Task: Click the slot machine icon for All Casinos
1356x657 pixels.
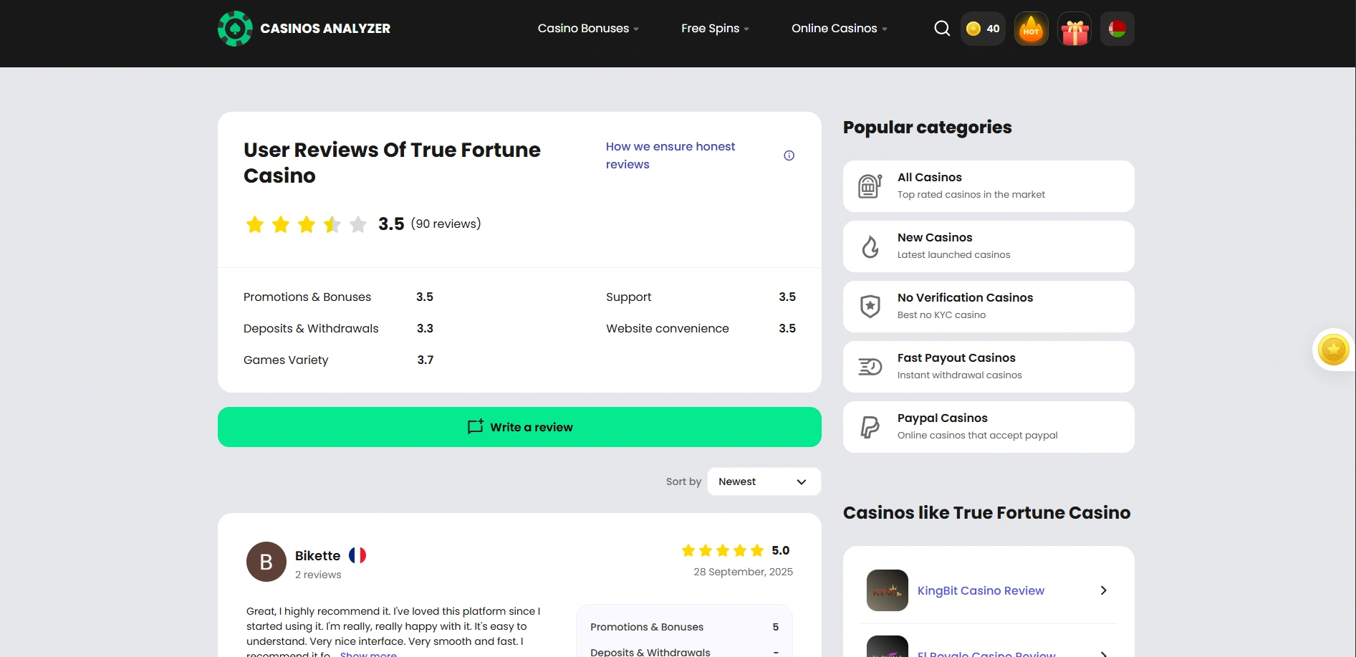Action: click(x=870, y=186)
